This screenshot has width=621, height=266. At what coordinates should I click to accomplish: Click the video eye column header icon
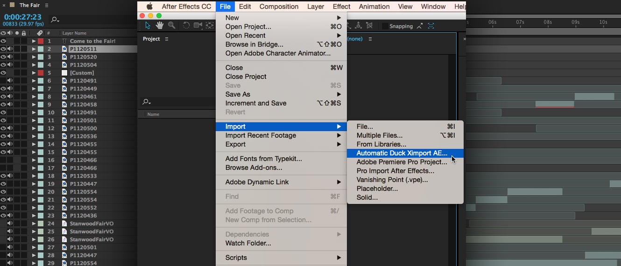pyautogui.click(x=3, y=33)
